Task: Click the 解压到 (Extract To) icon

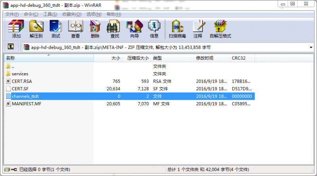Action: (36, 29)
